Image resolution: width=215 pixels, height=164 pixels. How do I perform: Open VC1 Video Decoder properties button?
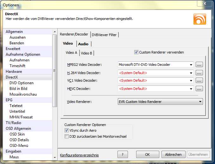pyautogui.click(x=199, y=81)
